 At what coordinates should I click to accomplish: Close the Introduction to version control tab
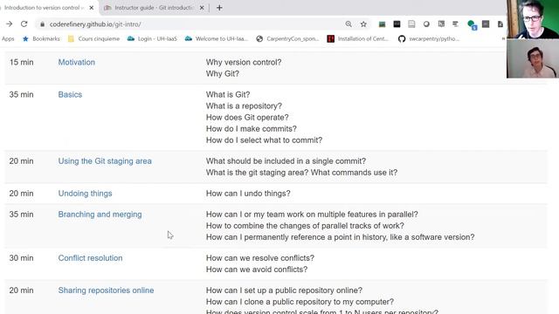coord(91,8)
